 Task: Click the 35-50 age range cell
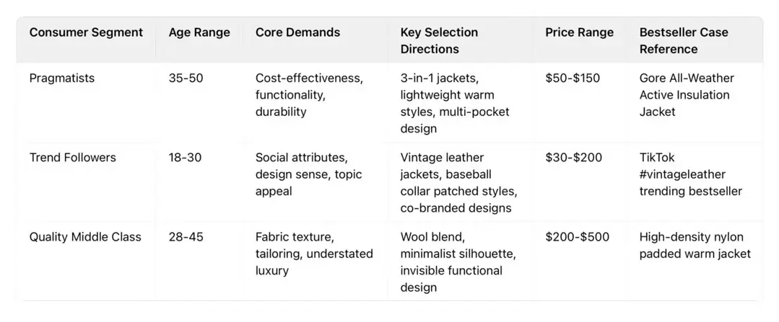coord(186,79)
